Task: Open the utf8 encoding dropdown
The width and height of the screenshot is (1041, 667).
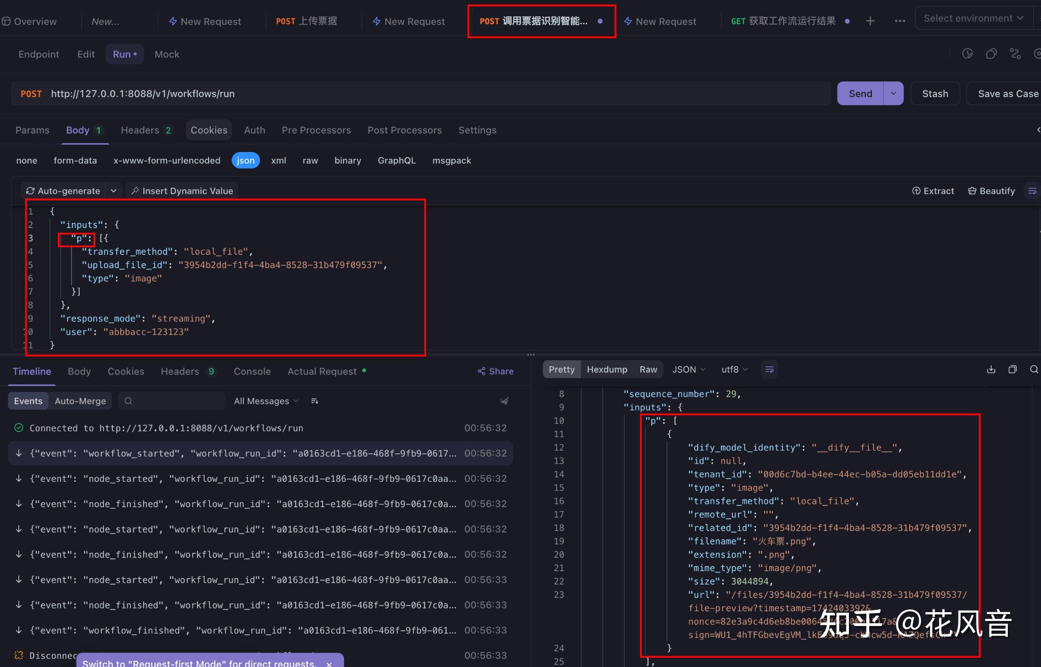Action: coord(734,369)
